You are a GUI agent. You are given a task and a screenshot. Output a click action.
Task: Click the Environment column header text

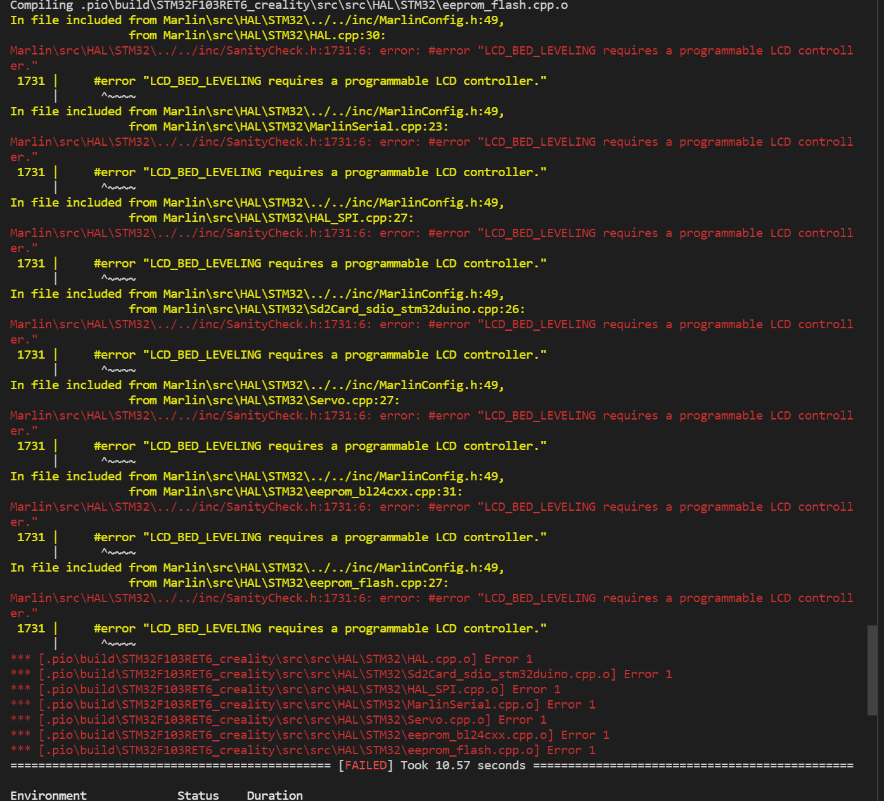[x=48, y=795]
